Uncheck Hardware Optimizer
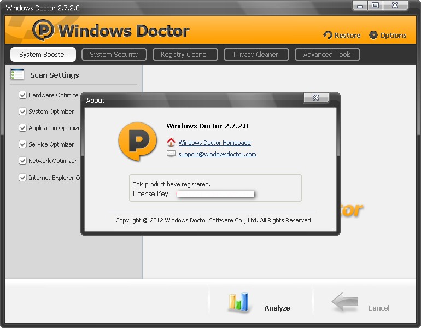 click(22, 95)
